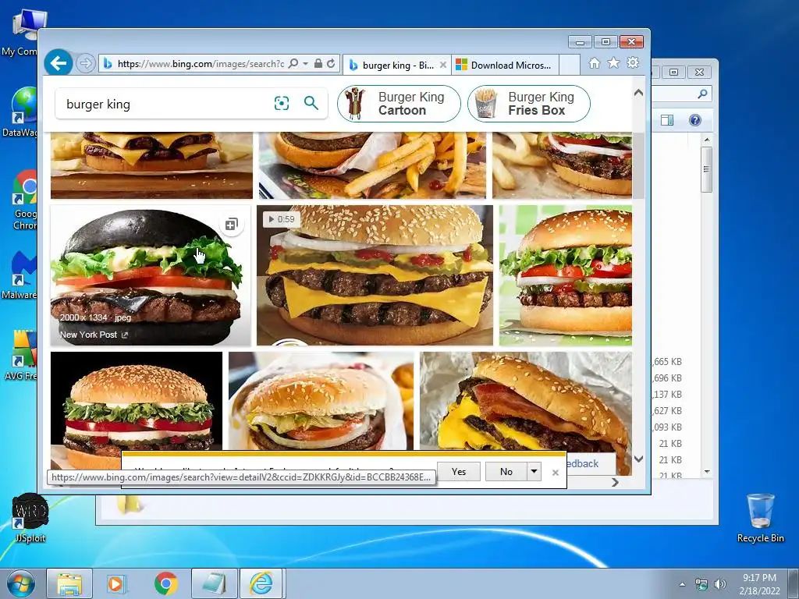Click the address bar search magnifier
The width and height of the screenshot is (799, 599).
[x=293, y=64]
